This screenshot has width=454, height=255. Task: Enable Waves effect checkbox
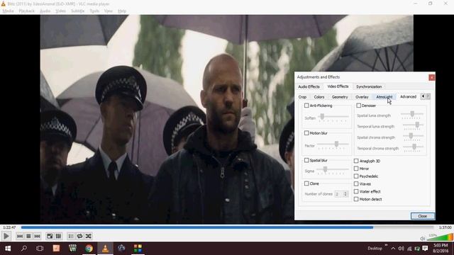pos(356,184)
